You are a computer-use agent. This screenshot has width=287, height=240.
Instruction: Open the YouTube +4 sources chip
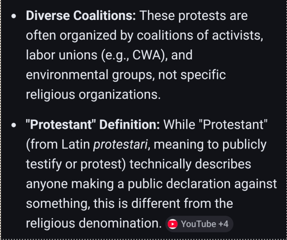[199, 224]
